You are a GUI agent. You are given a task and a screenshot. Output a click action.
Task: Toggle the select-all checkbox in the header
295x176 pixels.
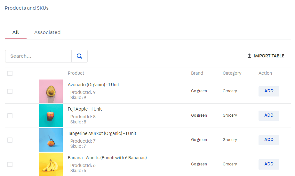point(10,73)
